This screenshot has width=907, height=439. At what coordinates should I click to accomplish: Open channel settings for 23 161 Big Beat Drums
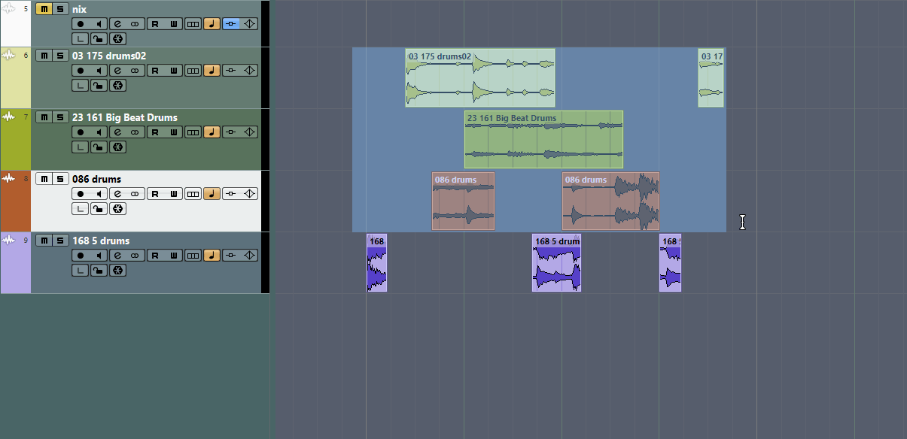tap(118, 132)
